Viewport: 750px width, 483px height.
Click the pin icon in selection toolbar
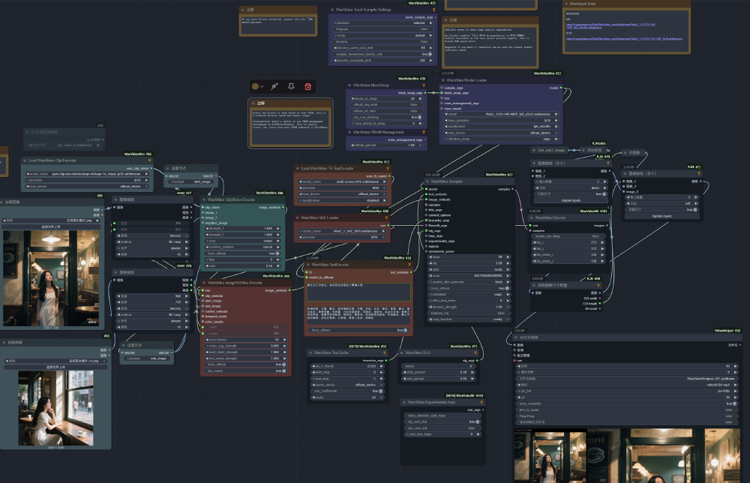tap(291, 87)
